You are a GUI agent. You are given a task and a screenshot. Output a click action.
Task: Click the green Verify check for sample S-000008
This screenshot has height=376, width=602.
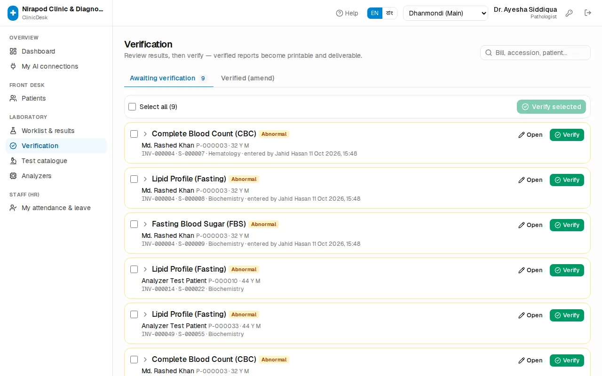click(x=558, y=180)
